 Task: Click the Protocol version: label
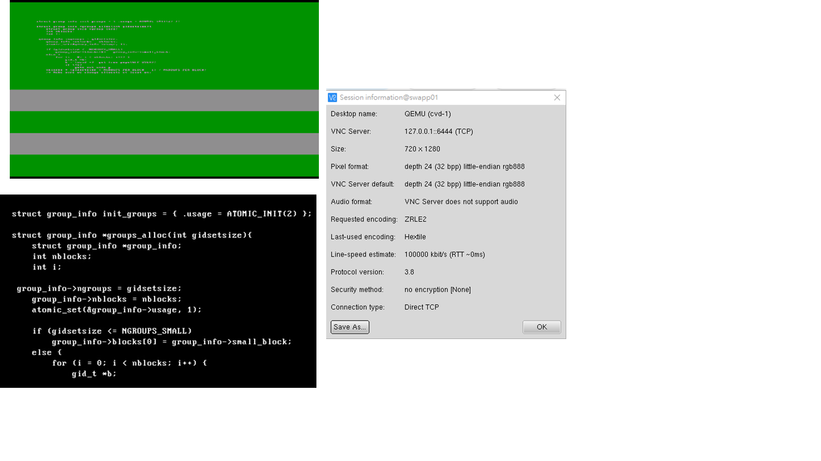(x=357, y=273)
